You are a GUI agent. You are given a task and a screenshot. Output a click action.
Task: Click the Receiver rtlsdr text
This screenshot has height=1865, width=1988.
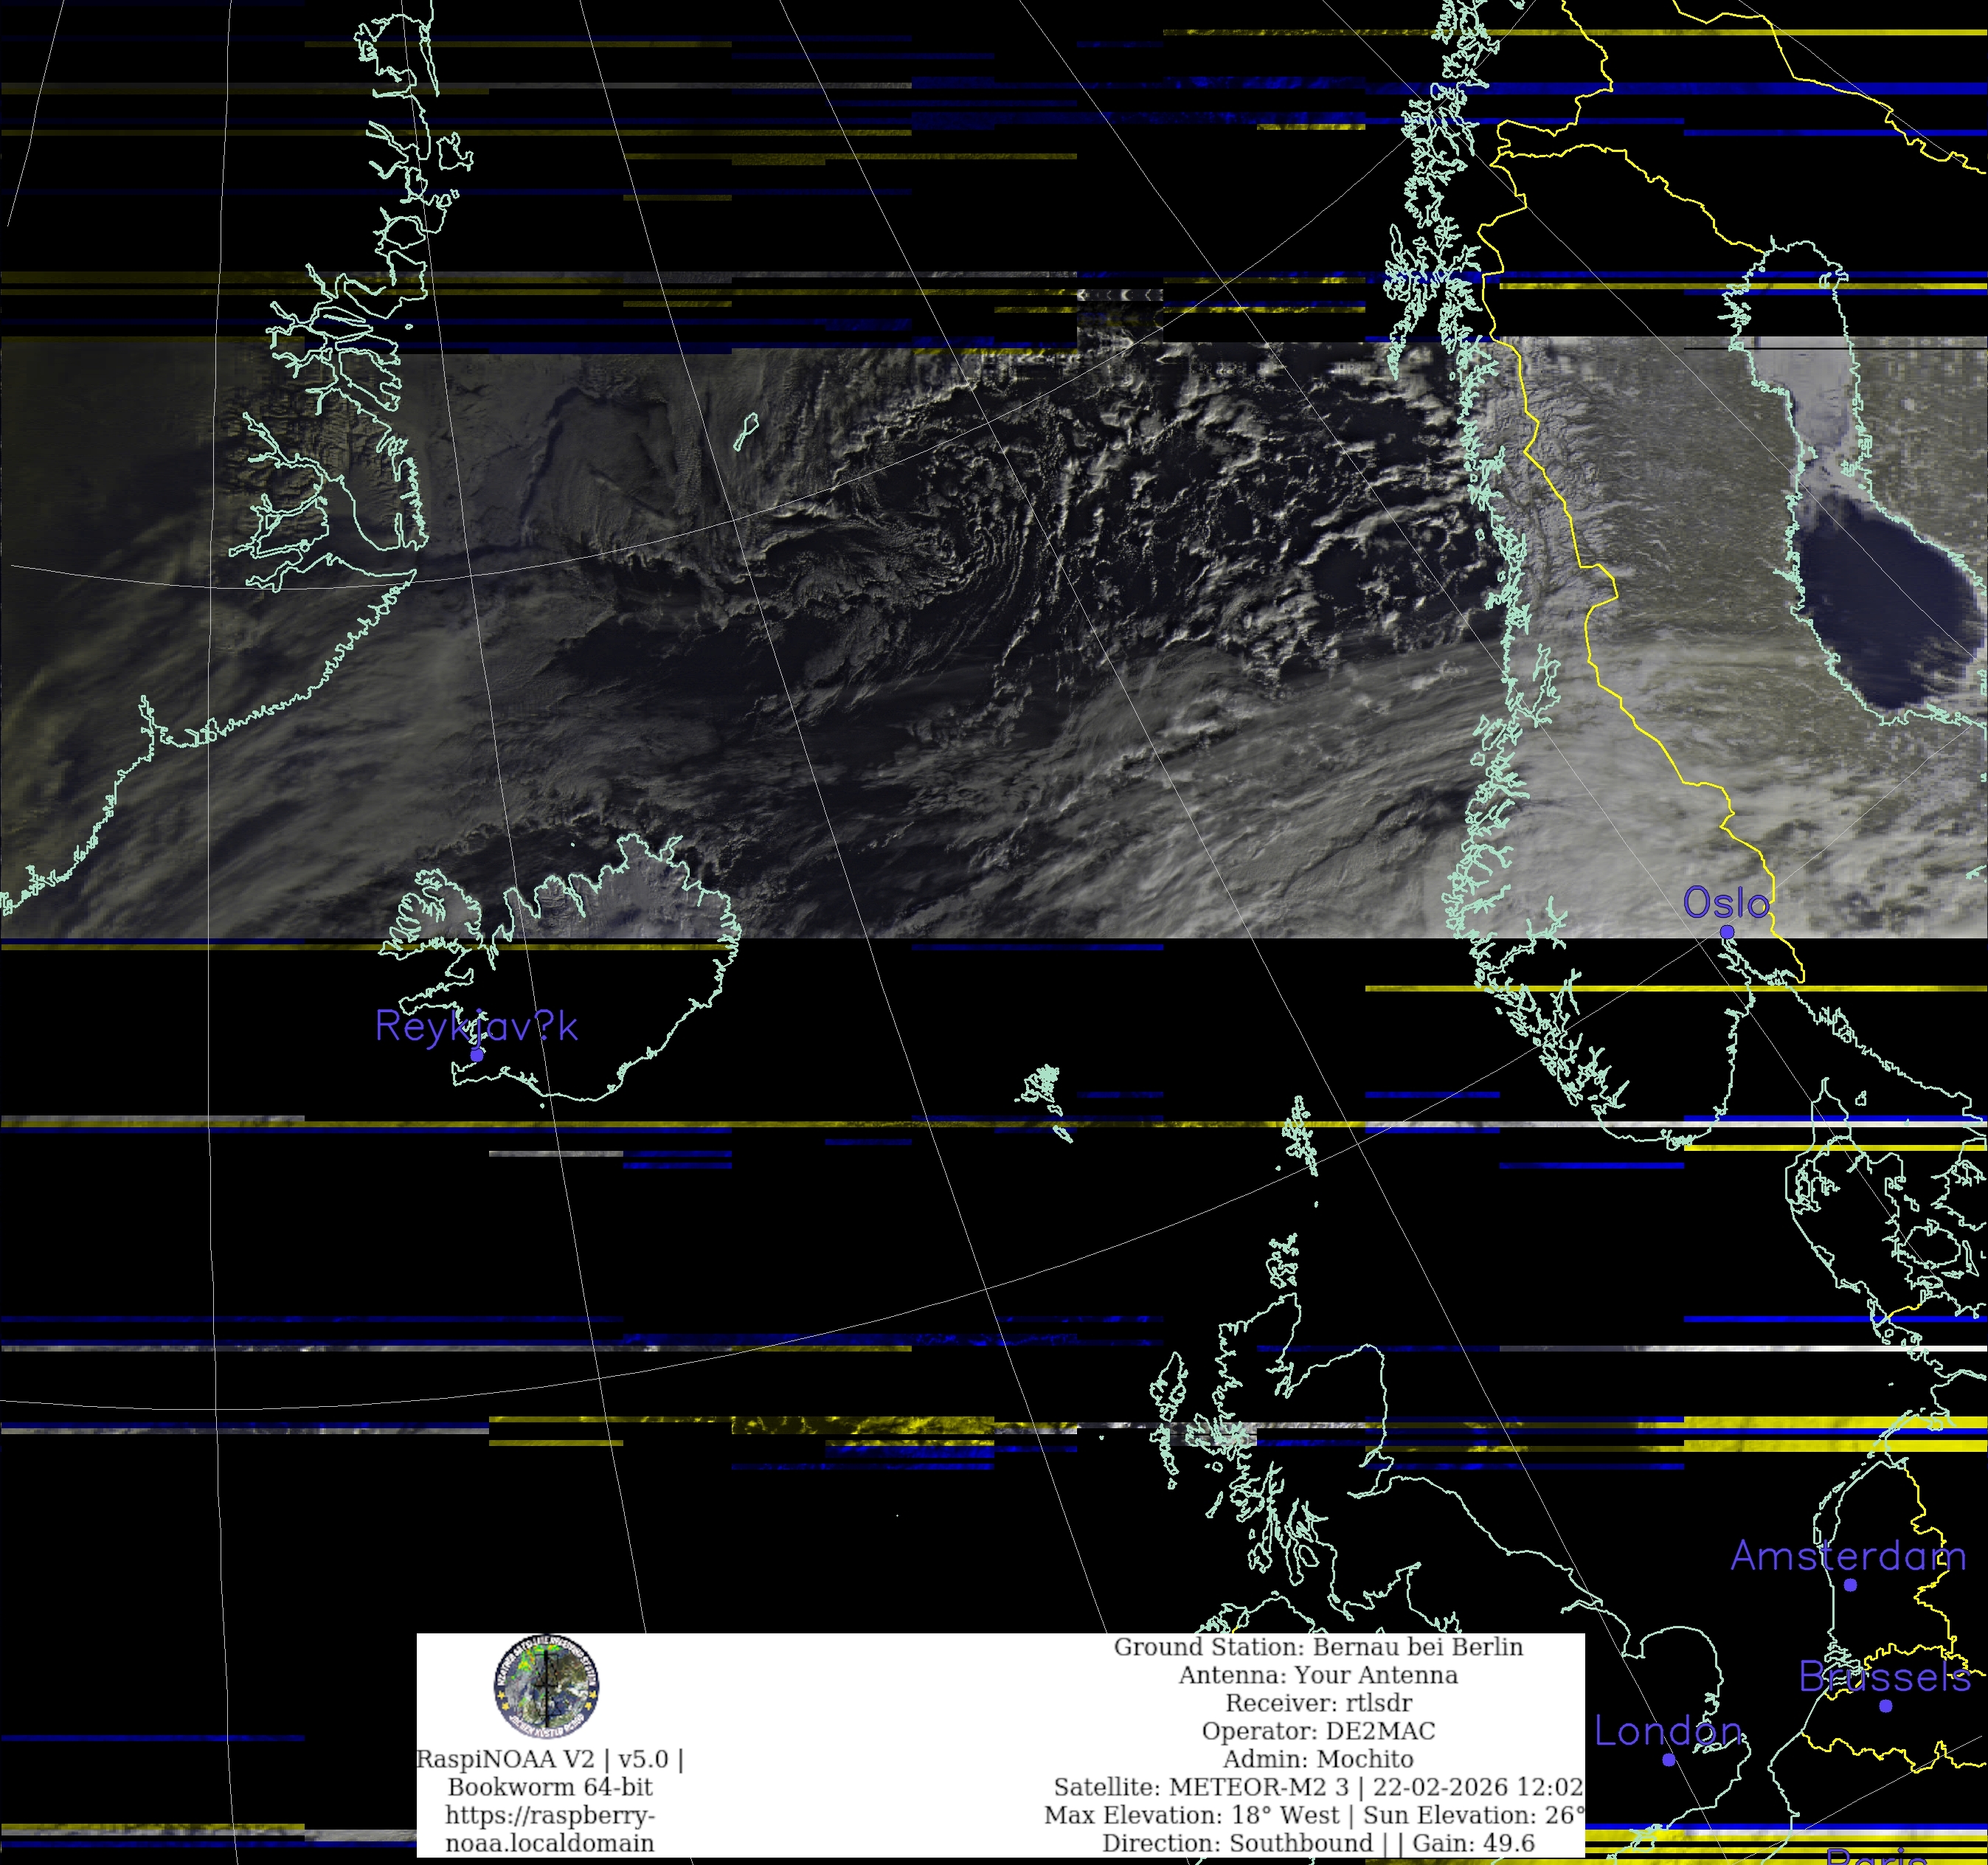1318,1703
